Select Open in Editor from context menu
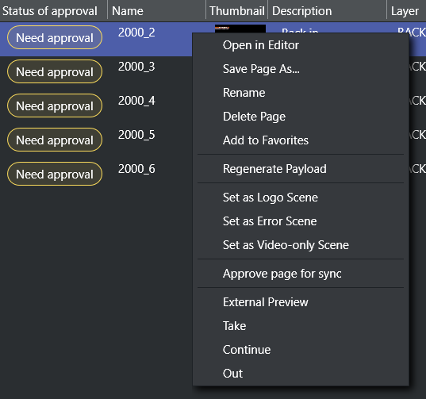 (x=301, y=45)
